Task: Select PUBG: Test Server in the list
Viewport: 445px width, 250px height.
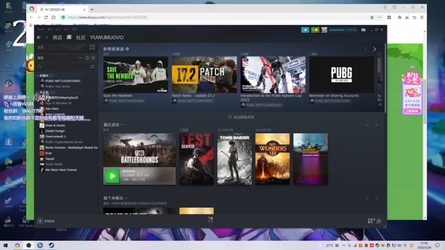Action: coord(58,87)
